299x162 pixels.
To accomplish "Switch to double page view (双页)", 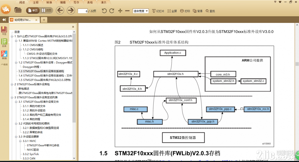I will pos(46,11).
